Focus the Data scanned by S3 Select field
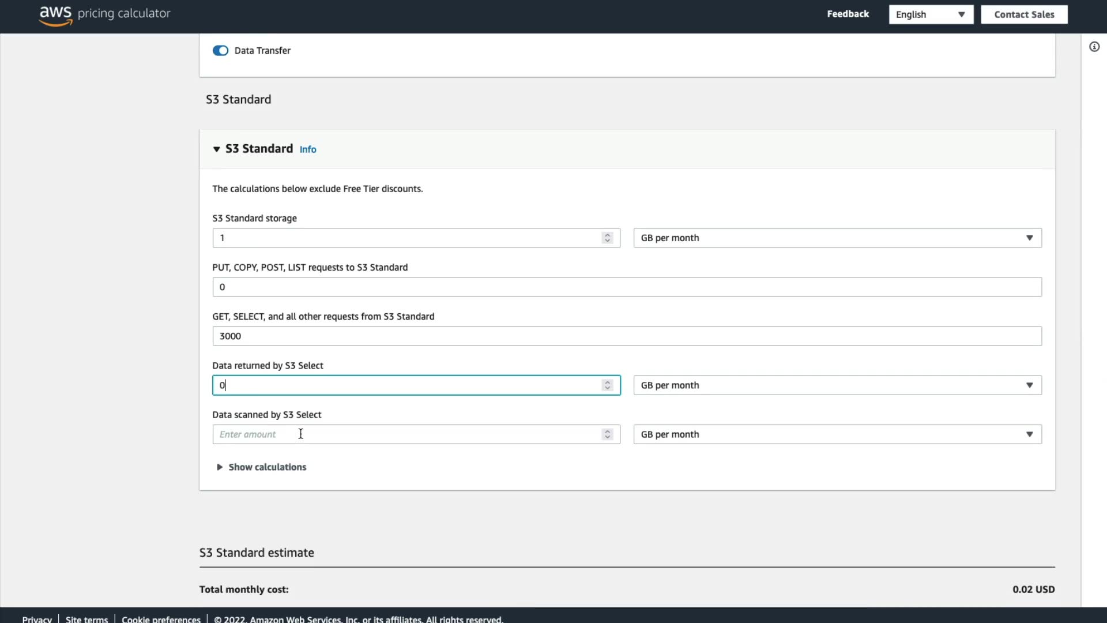The image size is (1107, 623). pyautogui.click(x=404, y=434)
